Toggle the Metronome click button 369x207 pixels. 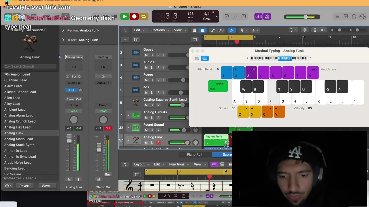click(267, 17)
